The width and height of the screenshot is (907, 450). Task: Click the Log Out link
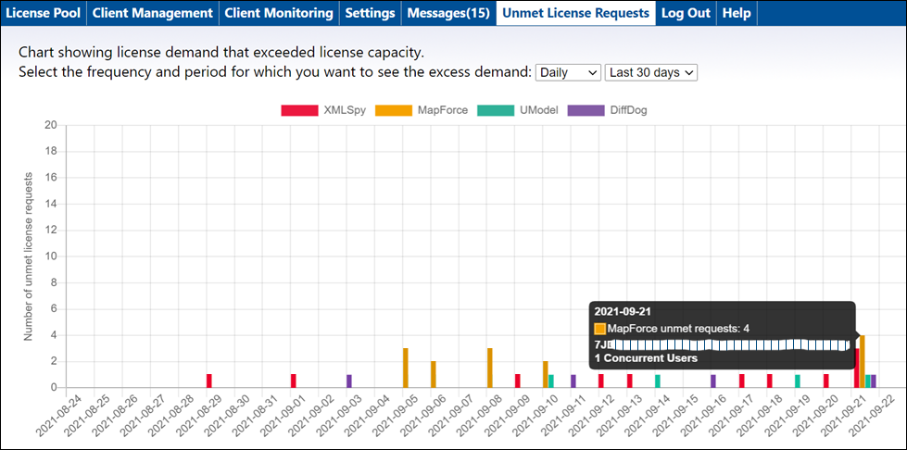(686, 13)
